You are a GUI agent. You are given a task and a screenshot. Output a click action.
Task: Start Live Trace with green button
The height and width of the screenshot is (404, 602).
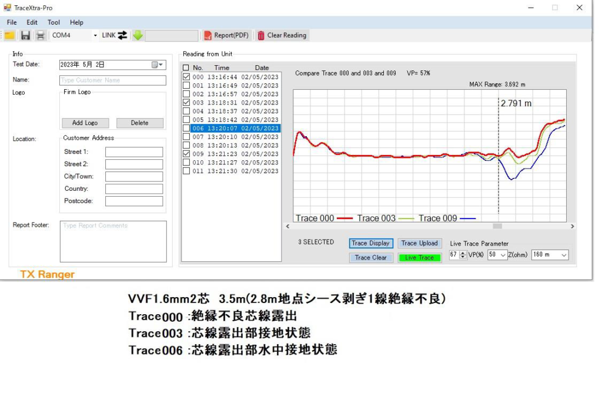click(x=419, y=258)
